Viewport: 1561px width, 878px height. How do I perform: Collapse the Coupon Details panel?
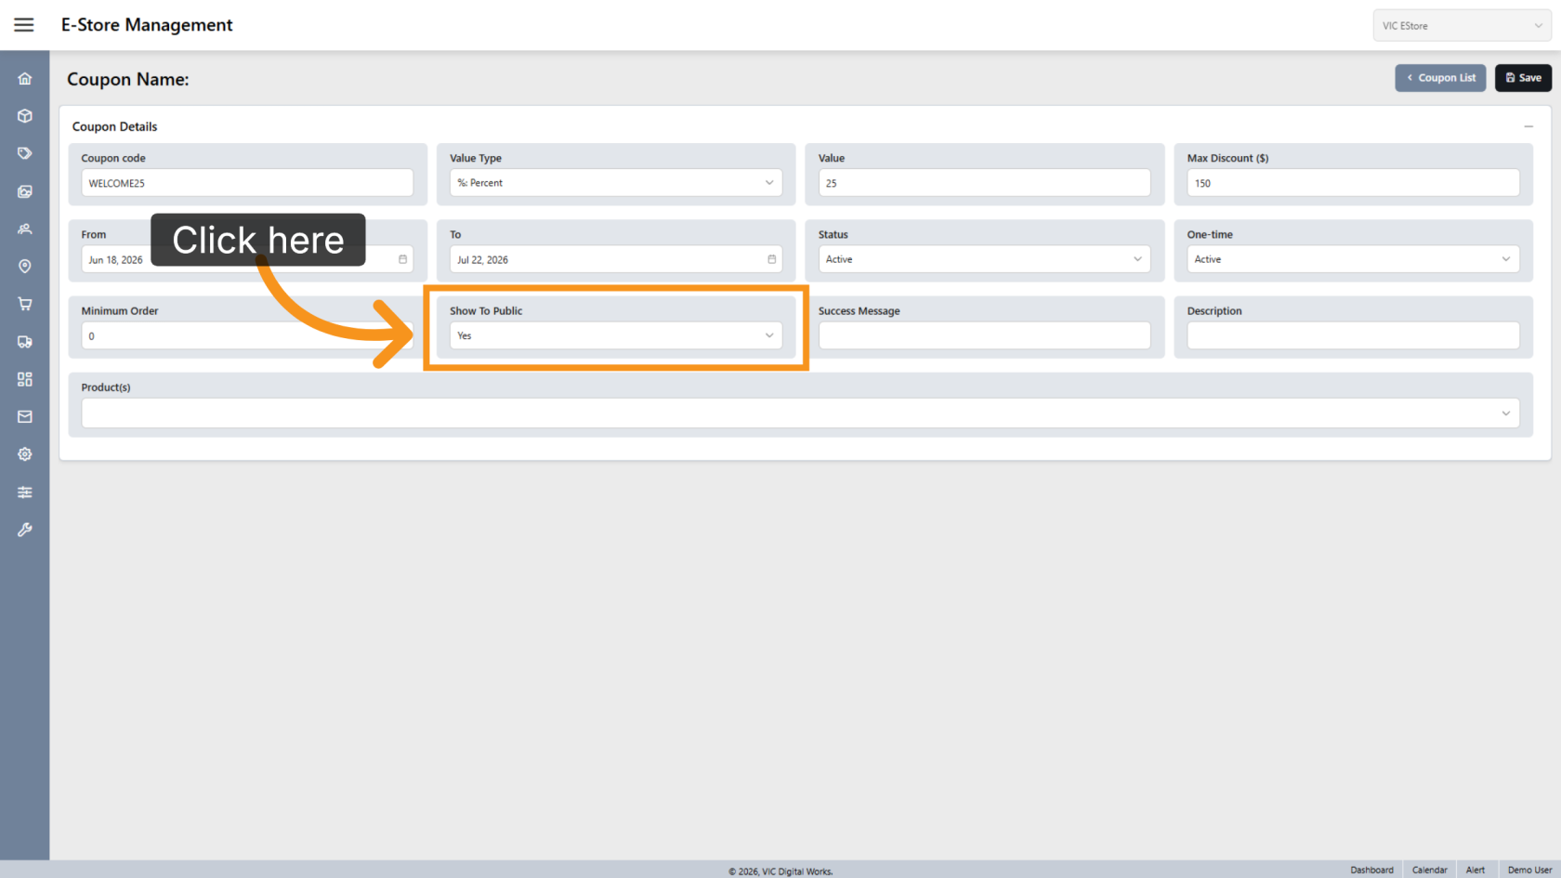(1528, 126)
